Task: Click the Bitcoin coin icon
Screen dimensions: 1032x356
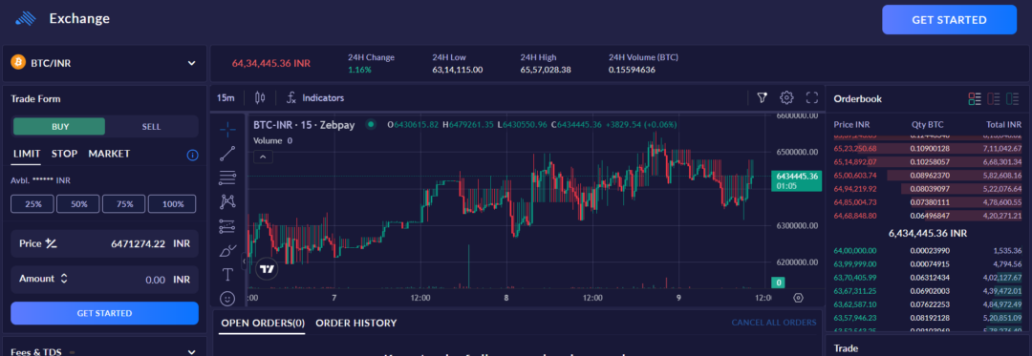Action: (18, 63)
